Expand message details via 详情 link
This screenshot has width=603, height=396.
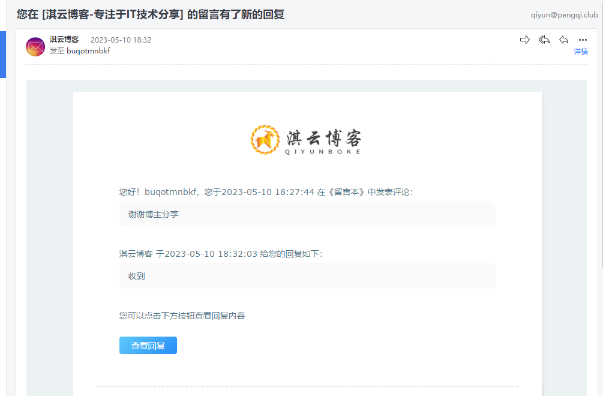click(581, 52)
